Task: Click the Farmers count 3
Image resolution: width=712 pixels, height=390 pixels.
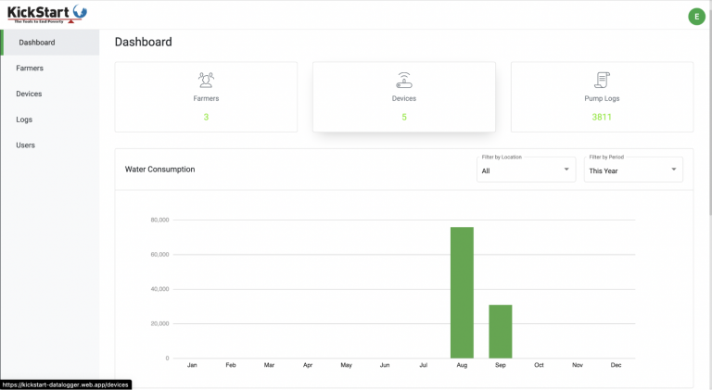Action: click(206, 117)
